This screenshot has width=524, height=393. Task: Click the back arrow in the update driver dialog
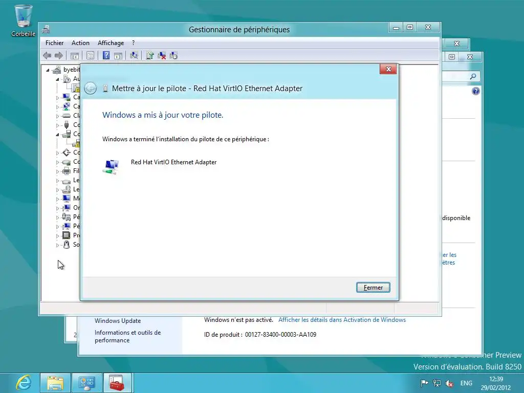tap(90, 88)
